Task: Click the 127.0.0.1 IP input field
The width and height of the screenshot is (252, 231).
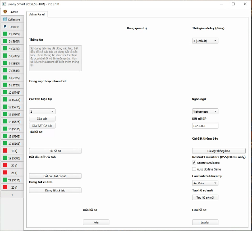Action: pos(205,126)
